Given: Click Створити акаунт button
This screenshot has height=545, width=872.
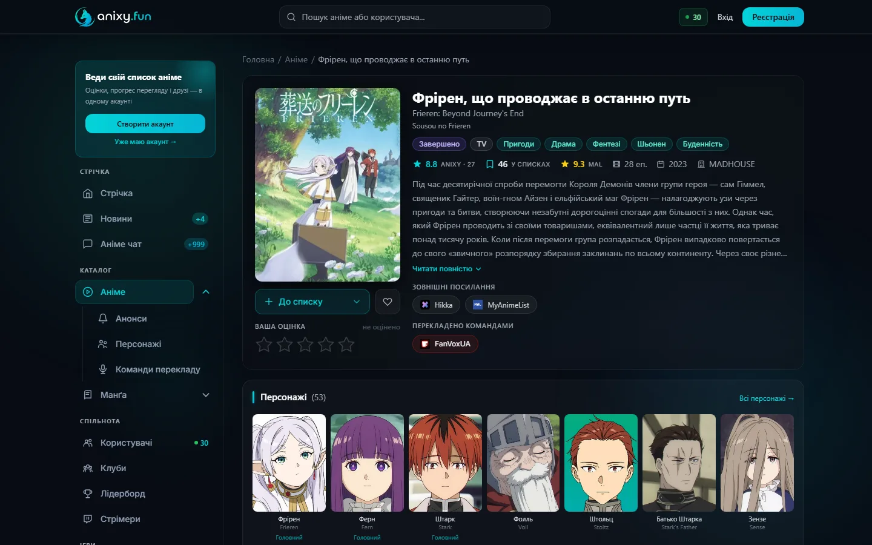Looking at the screenshot, I should click(x=145, y=124).
